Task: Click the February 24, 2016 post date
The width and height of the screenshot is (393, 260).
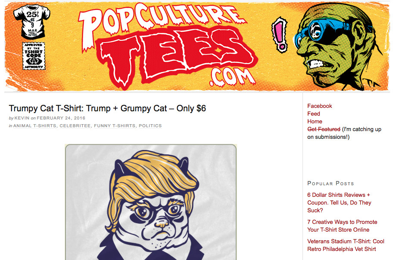Action: [x=61, y=118]
